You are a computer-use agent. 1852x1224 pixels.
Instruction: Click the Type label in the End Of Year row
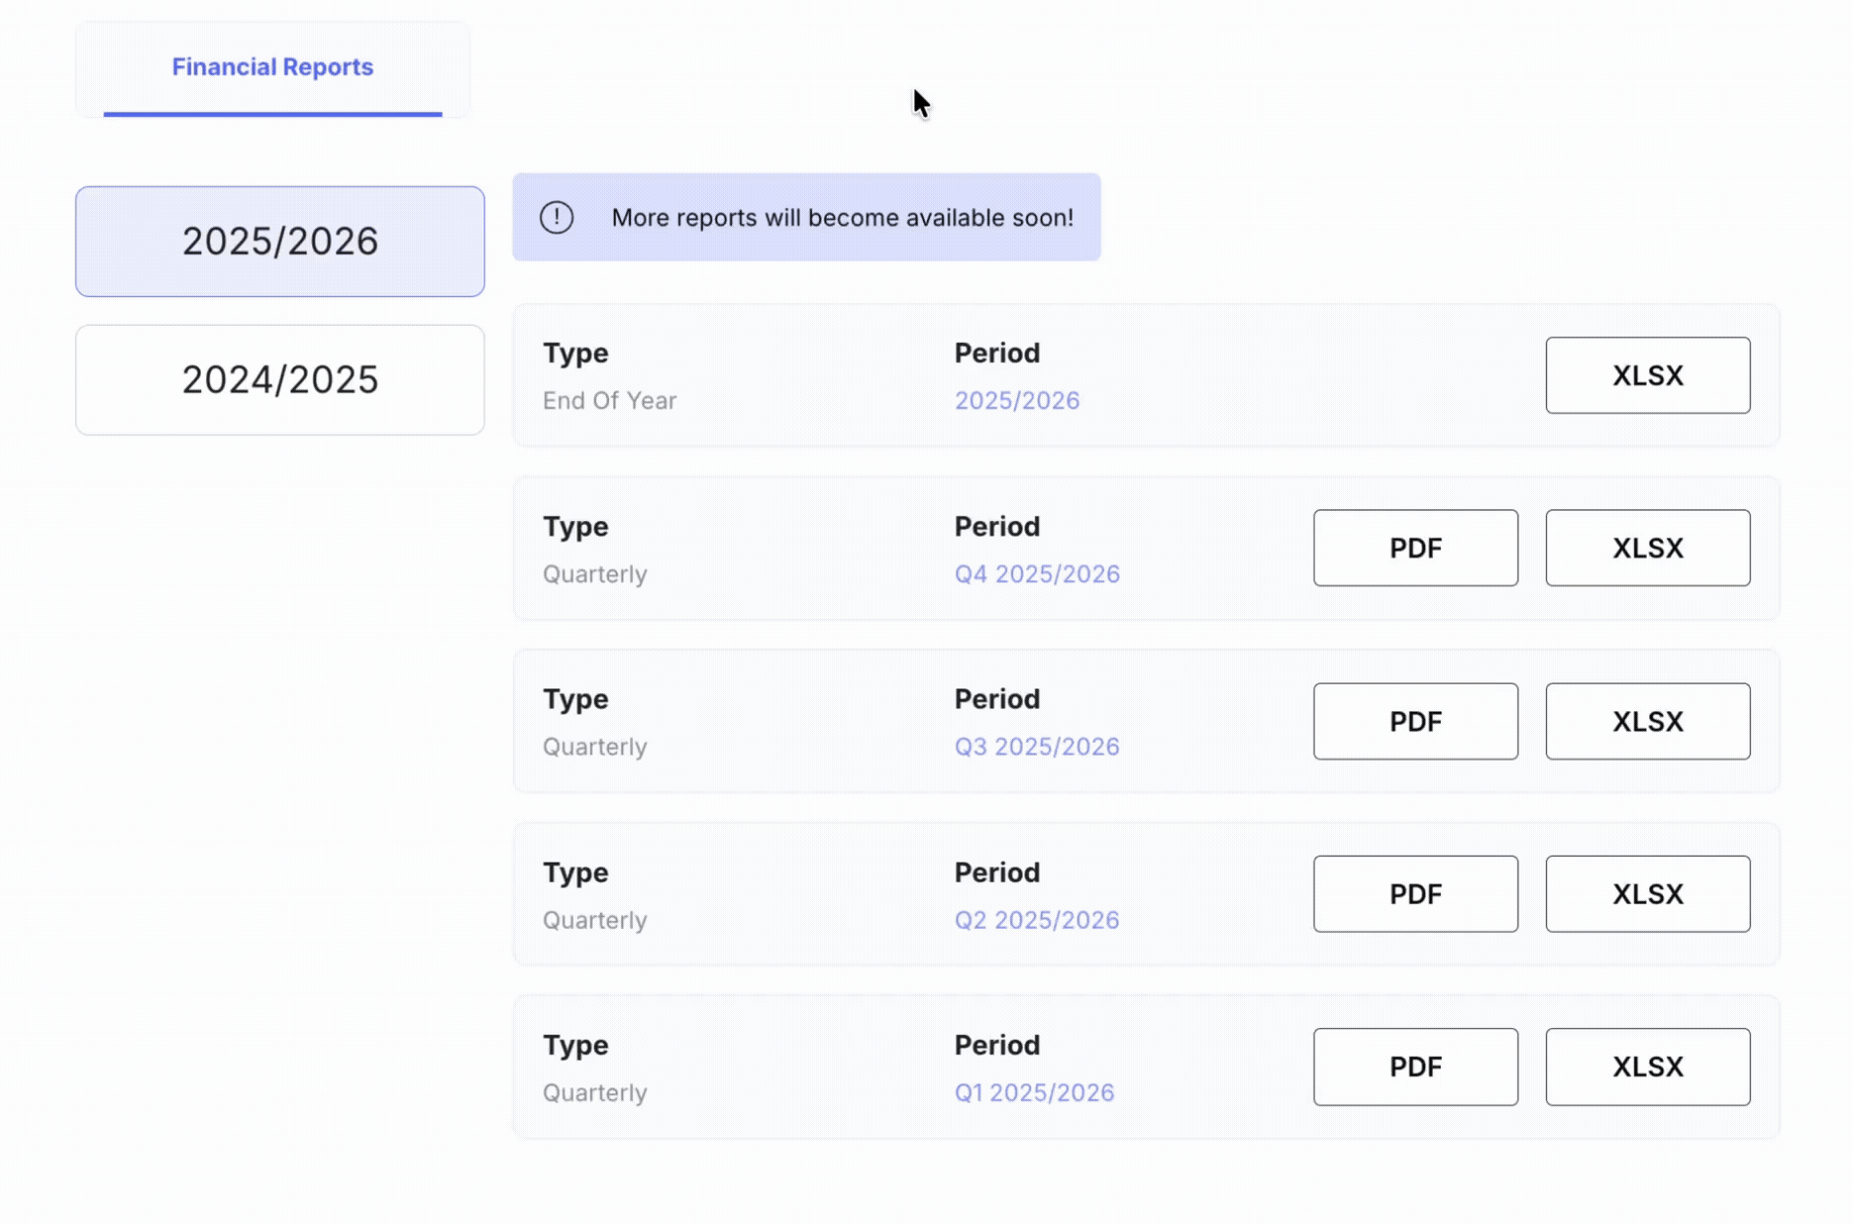(x=575, y=354)
